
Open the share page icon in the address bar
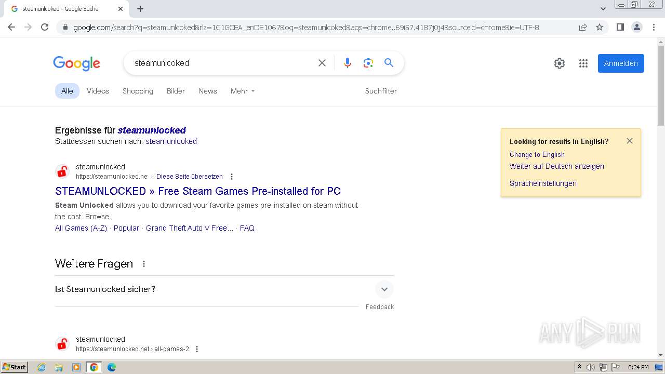583,27
